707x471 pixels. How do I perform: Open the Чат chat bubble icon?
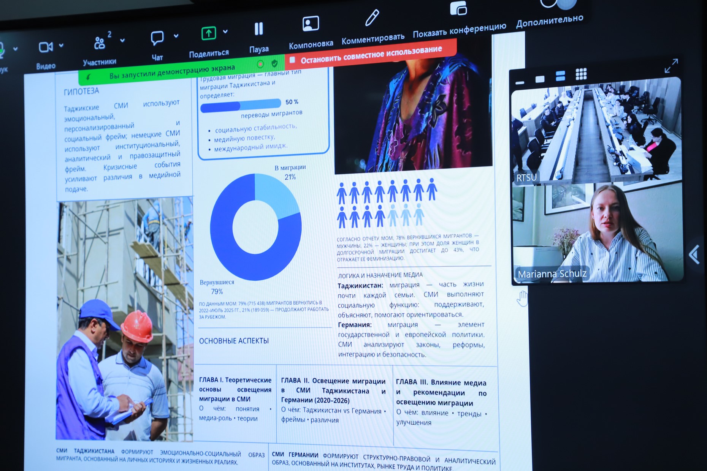coord(157,38)
